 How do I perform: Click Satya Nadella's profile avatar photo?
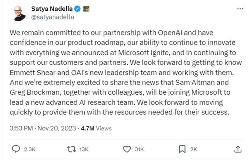(18, 13)
